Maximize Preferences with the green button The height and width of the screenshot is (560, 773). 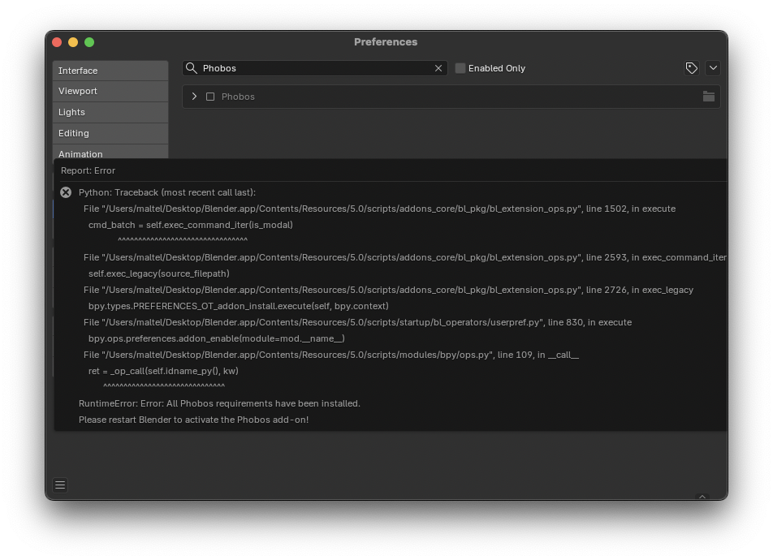coord(89,42)
